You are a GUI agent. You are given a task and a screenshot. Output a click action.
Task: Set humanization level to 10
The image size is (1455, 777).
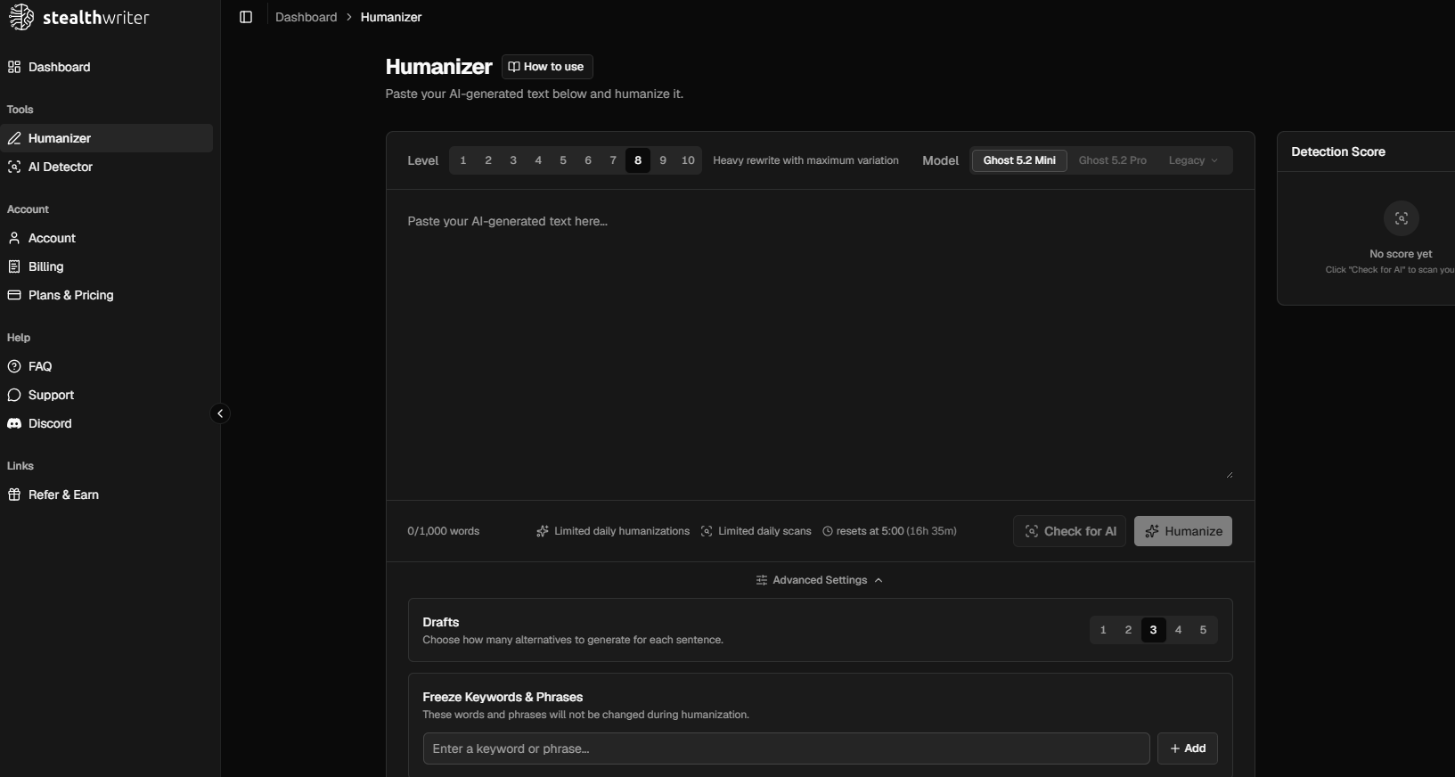point(688,160)
